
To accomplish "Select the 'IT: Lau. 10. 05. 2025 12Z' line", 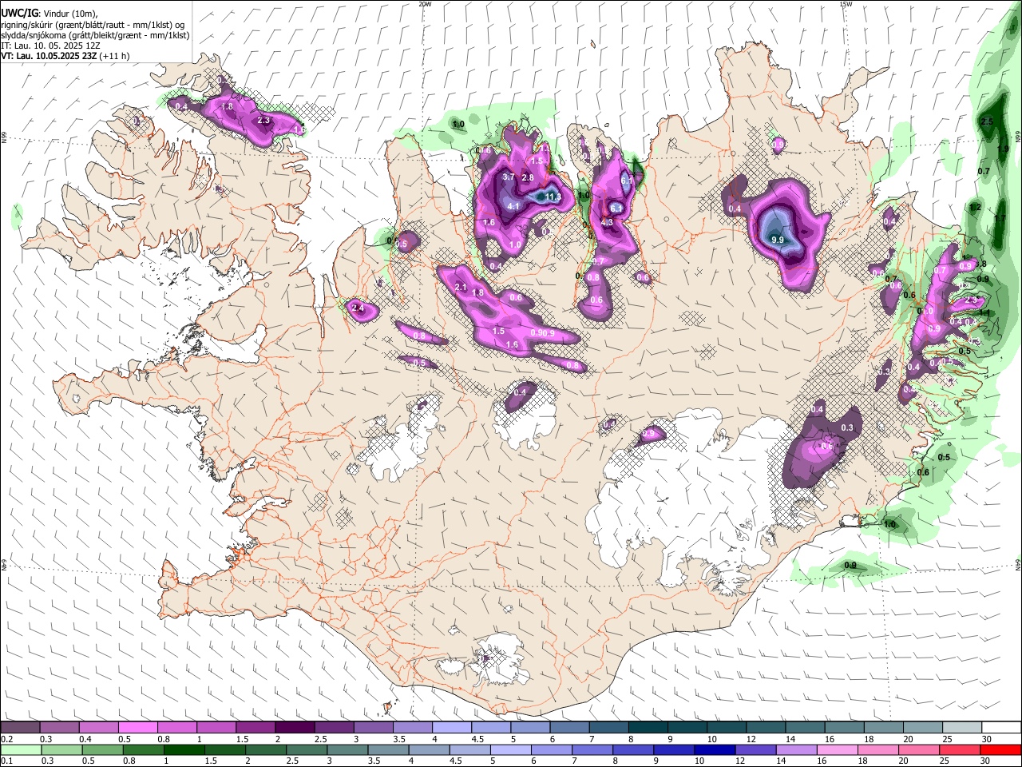I will click(x=50, y=46).
